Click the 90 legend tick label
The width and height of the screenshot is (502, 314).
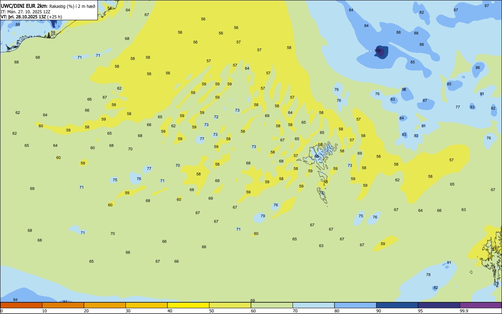click(x=378, y=311)
